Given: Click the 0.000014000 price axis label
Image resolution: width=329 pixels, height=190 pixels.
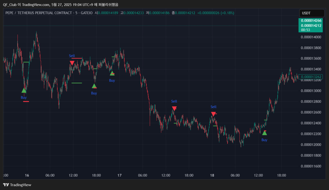Looking at the screenshot, I should coord(311,37).
